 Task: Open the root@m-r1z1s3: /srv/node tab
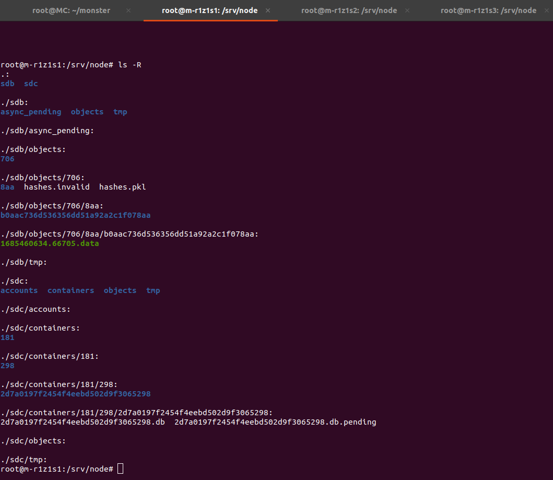(488, 10)
